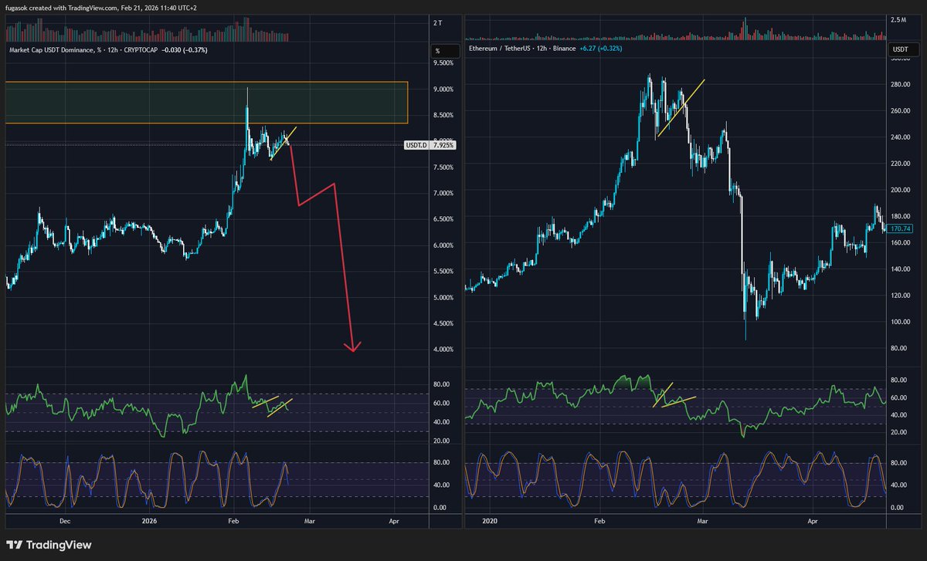Click the 220.00 level on Ethereum price scale
927x561 pixels.
pos(900,164)
